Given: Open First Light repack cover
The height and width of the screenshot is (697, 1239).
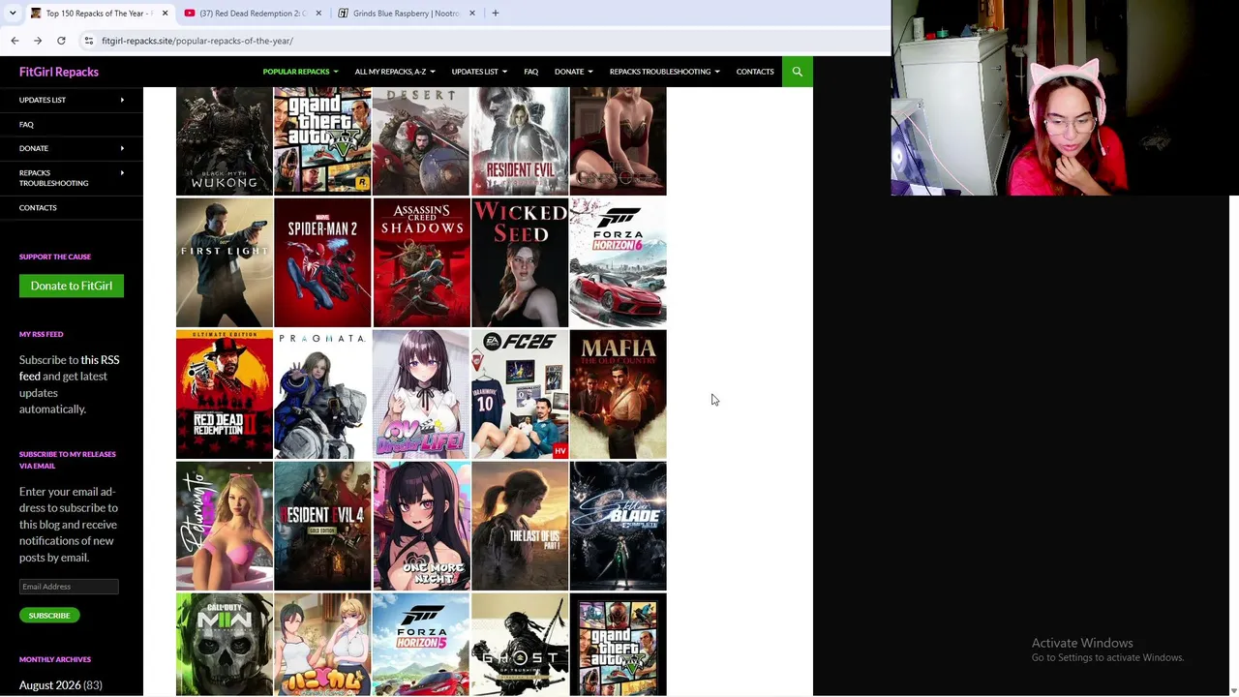Looking at the screenshot, I should [x=225, y=263].
